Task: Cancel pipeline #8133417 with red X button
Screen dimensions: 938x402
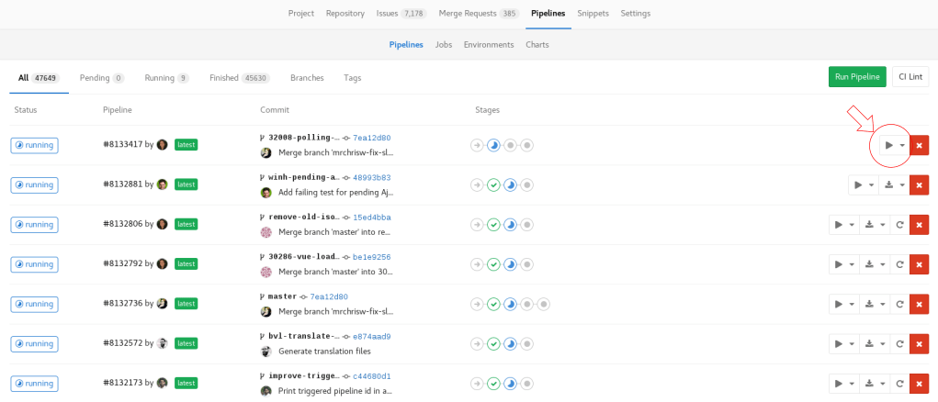Action: (919, 145)
